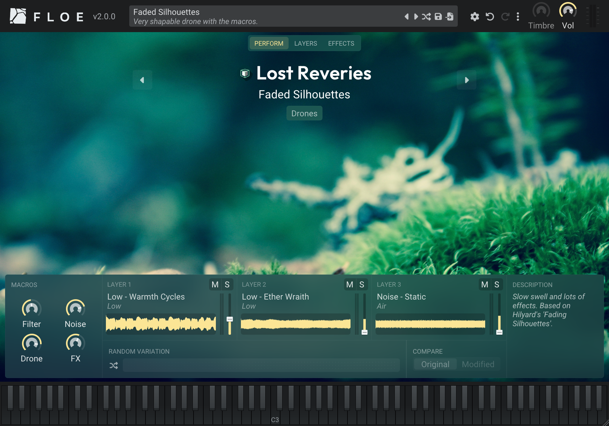The height and width of the screenshot is (426, 609).
Task: Open settings via the gear icon
Action: [x=475, y=17]
